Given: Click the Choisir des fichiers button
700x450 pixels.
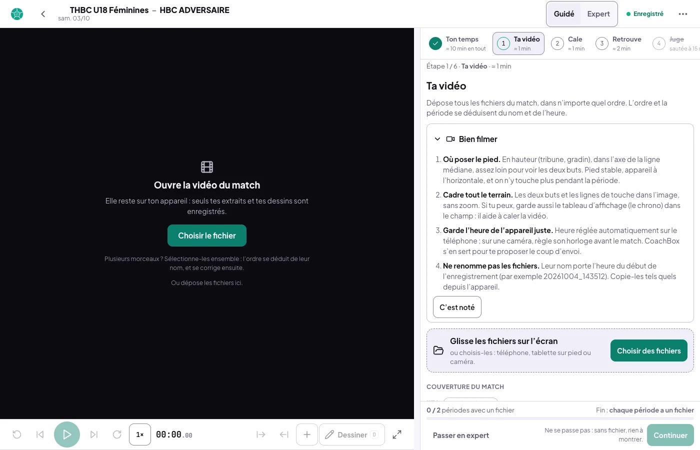Looking at the screenshot, I should coord(649,350).
